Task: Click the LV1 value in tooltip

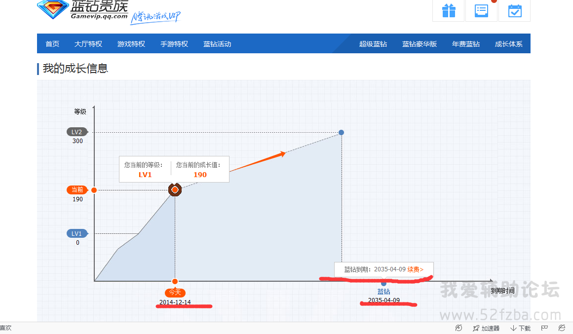Action: [145, 175]
